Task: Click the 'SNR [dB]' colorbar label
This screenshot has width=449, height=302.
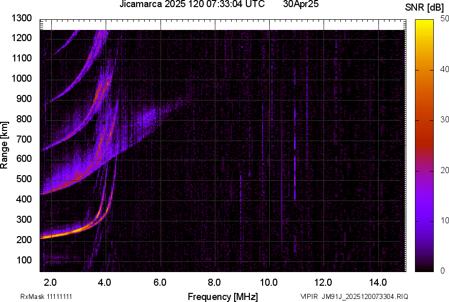Action: pos(424,8)
